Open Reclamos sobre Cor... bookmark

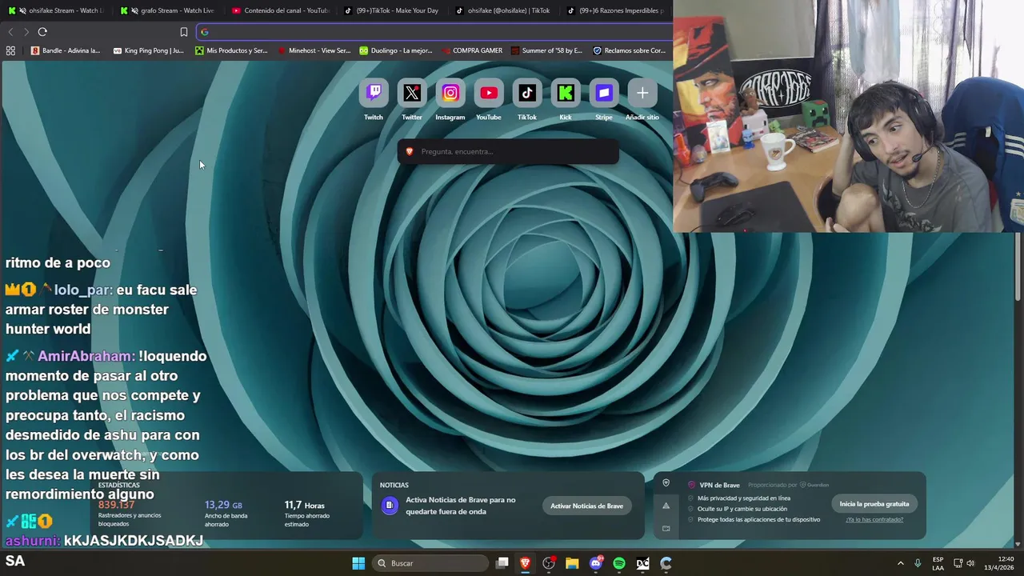click(x=630, y=50)
